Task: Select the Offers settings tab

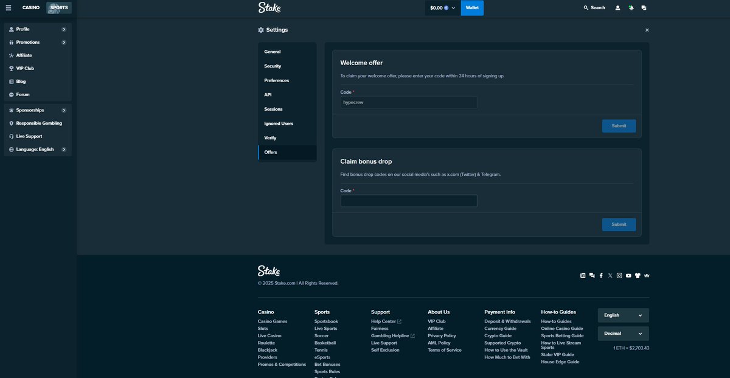Action: coord(287,152)
